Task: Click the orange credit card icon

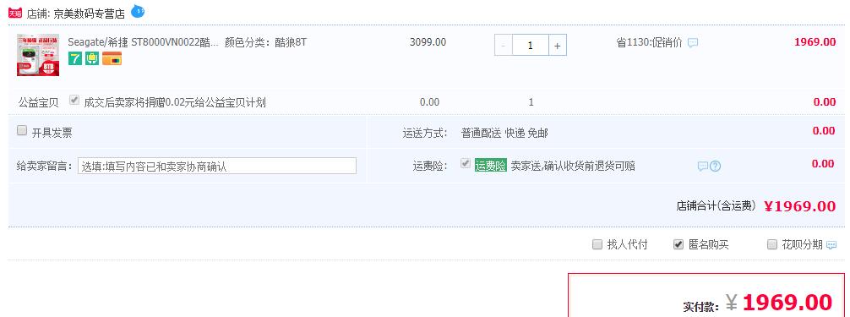Action: (112, 58)
